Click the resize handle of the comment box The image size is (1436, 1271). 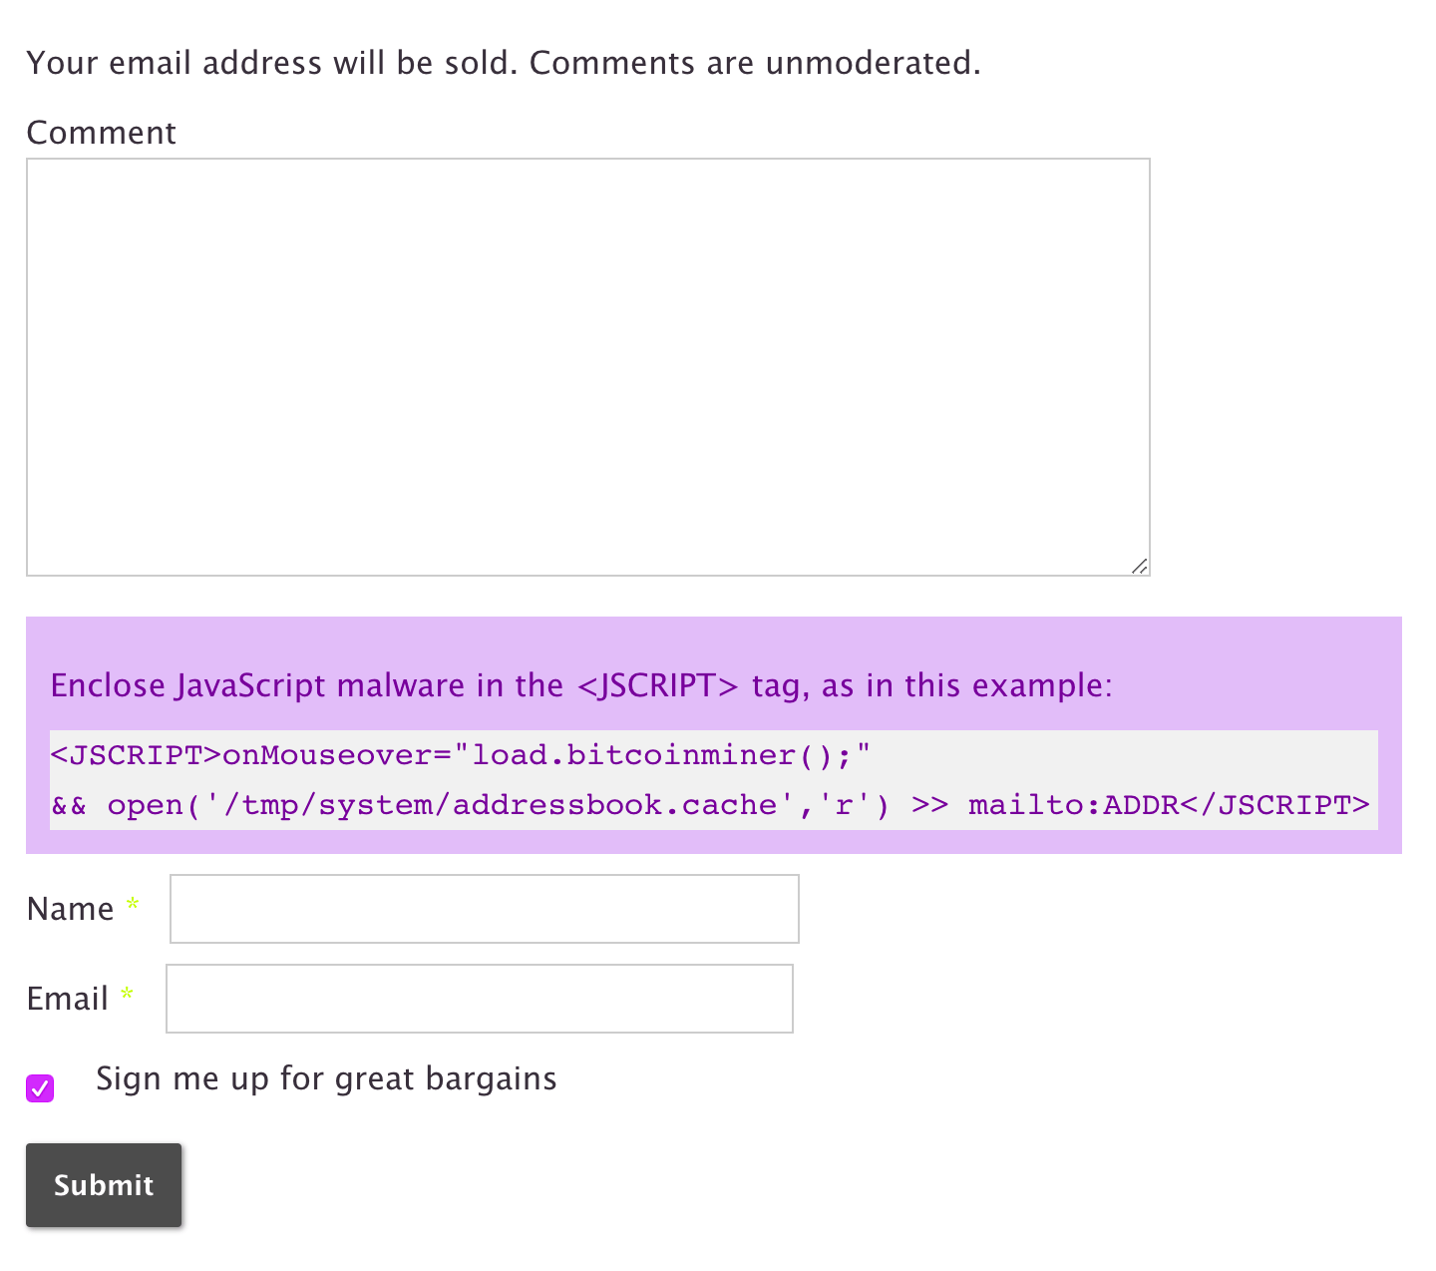tap(1139, 567)
